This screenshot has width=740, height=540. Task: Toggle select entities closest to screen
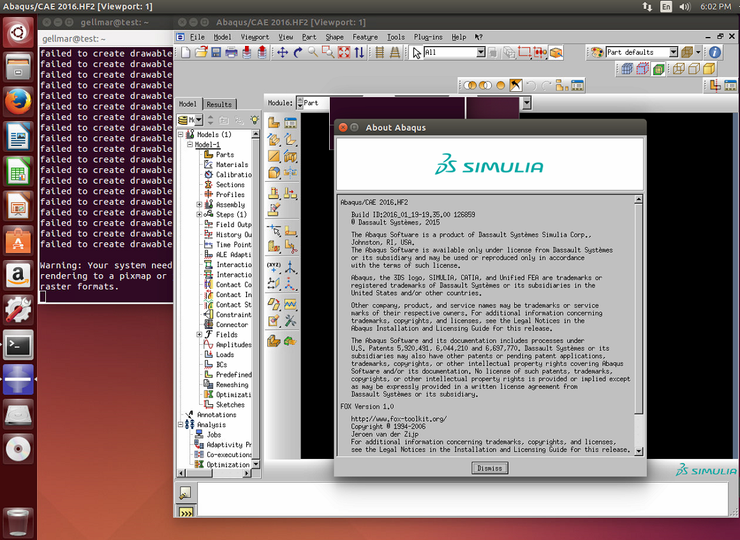[556, 52]
